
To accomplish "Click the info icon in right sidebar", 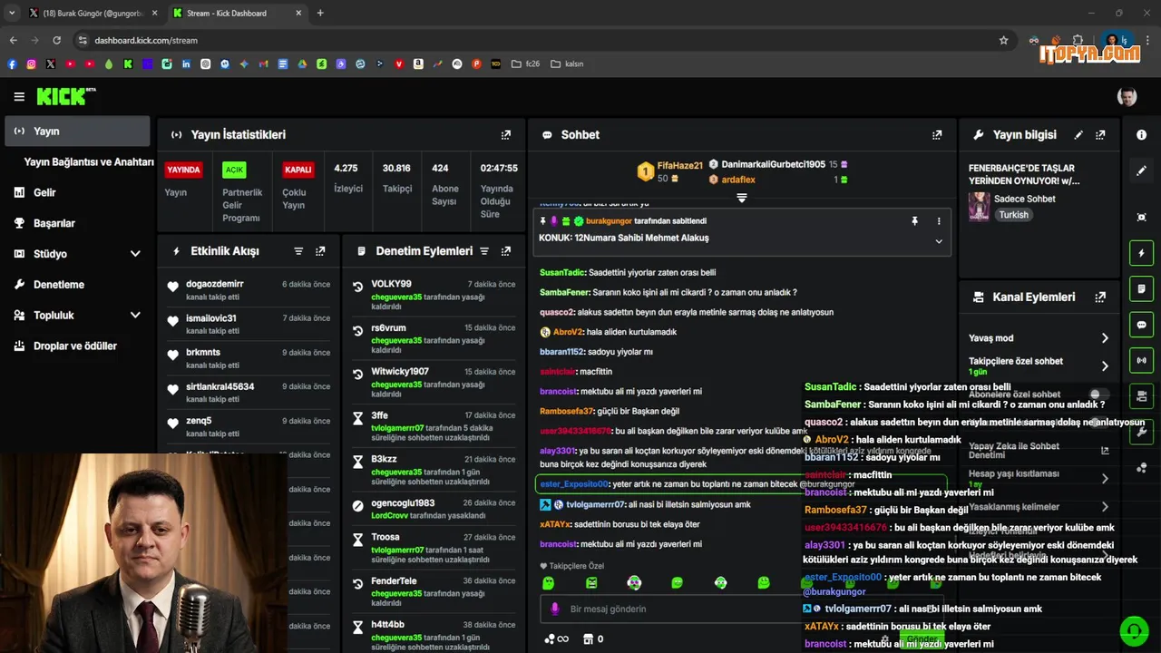I will coord(1141,134).
